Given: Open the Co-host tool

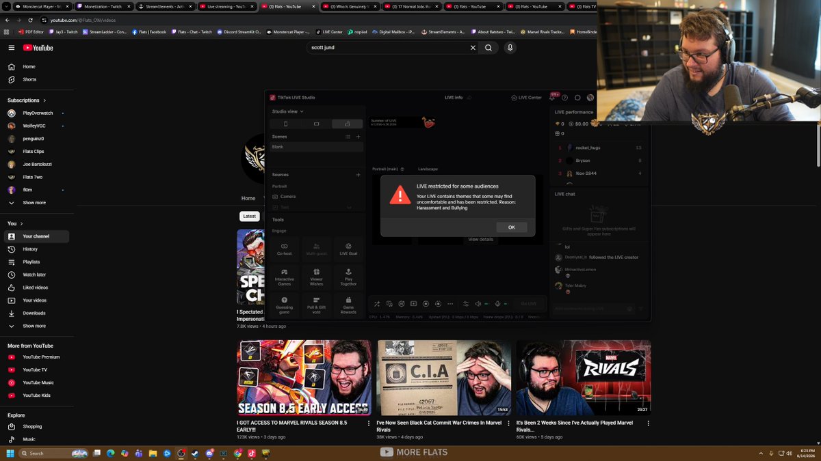Looking at the screenshot, I should pos(284,249).
